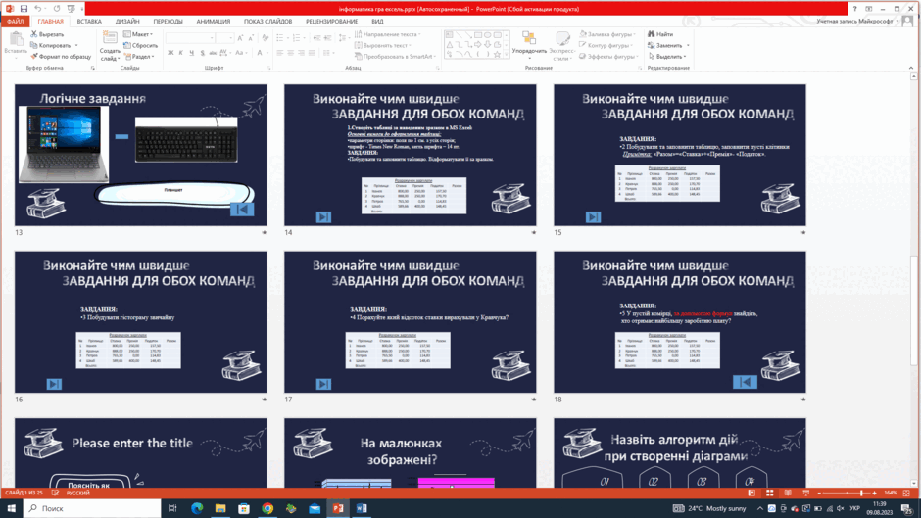Toggle bulleted list
Image resolution: width=921 pixels, height=518 pixels.
(279, 38)
